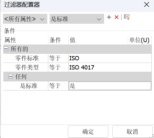Click the 是 value input field

click(110, 86)
